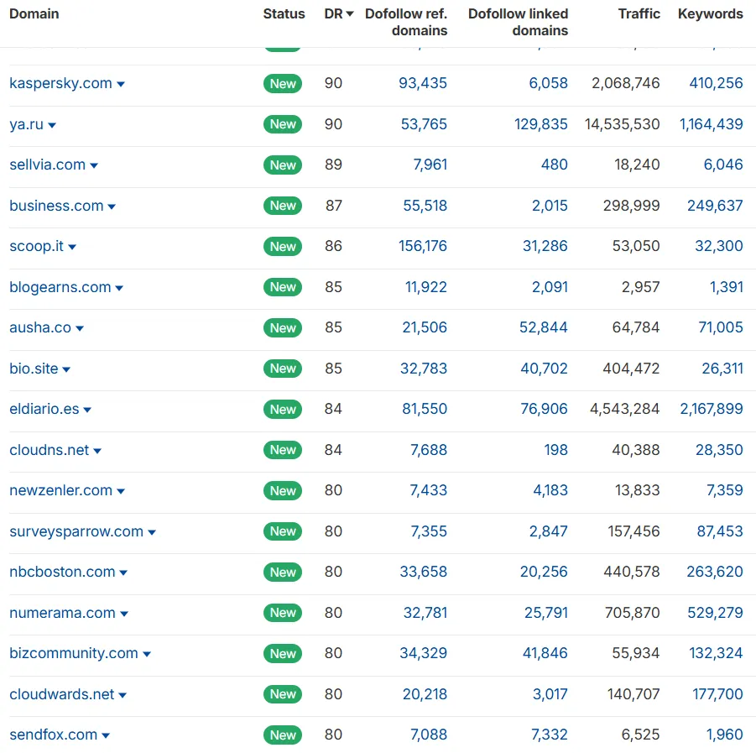Screen dimensions: 756x753
Task: Expand the ya.ru dropdown arrow
Action: tap(52, 125)
